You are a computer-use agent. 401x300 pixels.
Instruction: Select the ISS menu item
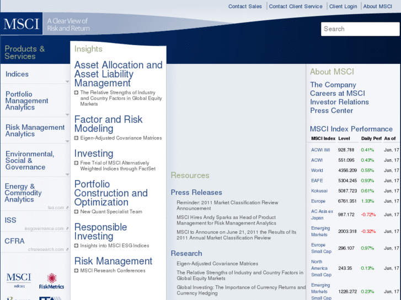pyautogui.click(x=10, y=220)
